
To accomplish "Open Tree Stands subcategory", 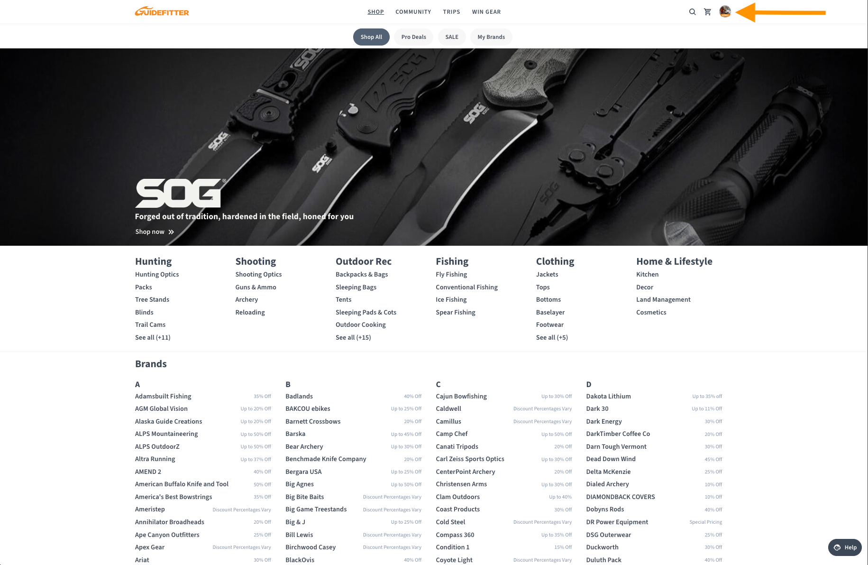I will pos(152,300).
